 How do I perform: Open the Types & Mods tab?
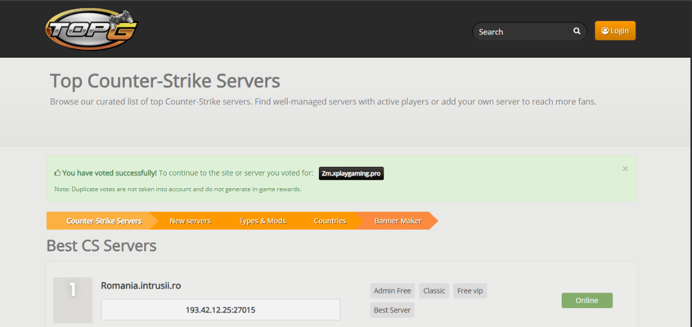(x=262, y=221)
